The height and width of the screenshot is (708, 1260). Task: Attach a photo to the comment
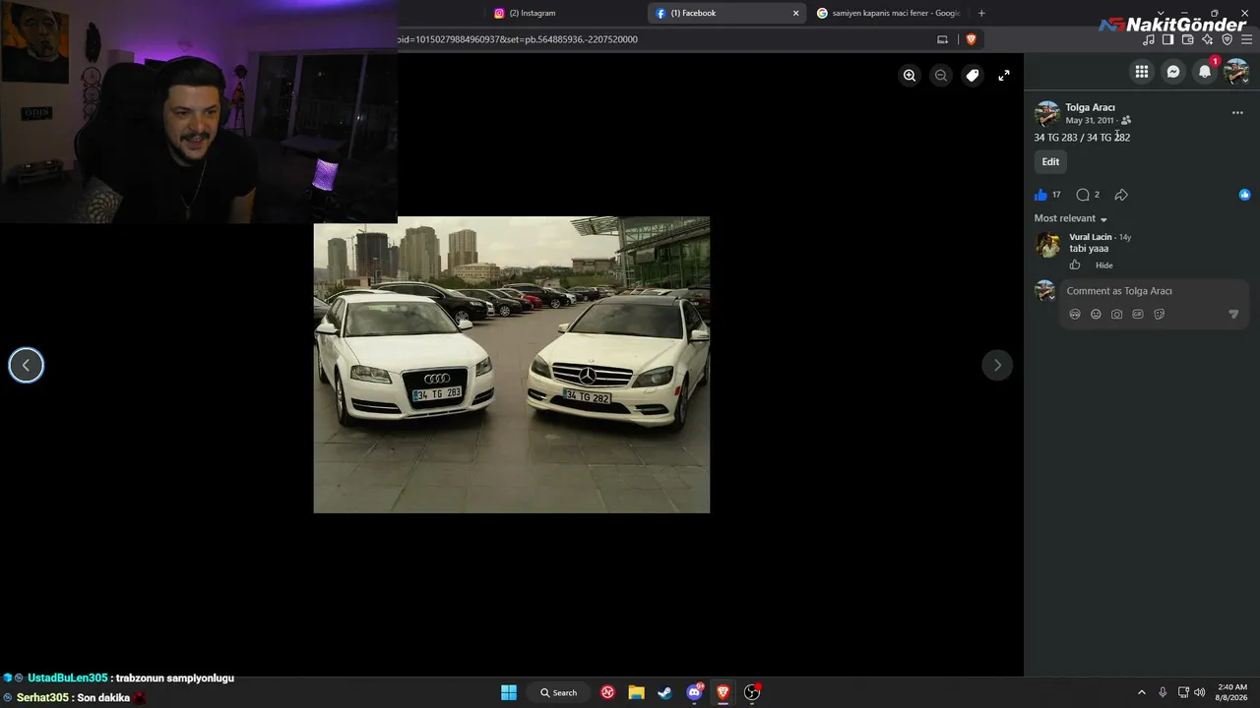pos(1116,315)
